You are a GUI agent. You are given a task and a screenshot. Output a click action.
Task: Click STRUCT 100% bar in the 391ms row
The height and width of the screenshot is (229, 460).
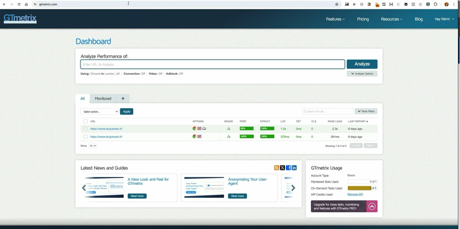click(267, 136)
